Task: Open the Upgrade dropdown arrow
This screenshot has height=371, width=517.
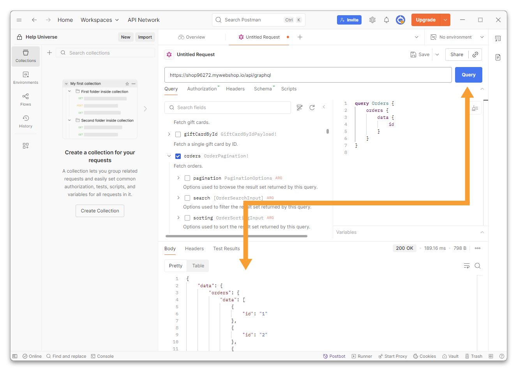Action: tap(445, 20)
